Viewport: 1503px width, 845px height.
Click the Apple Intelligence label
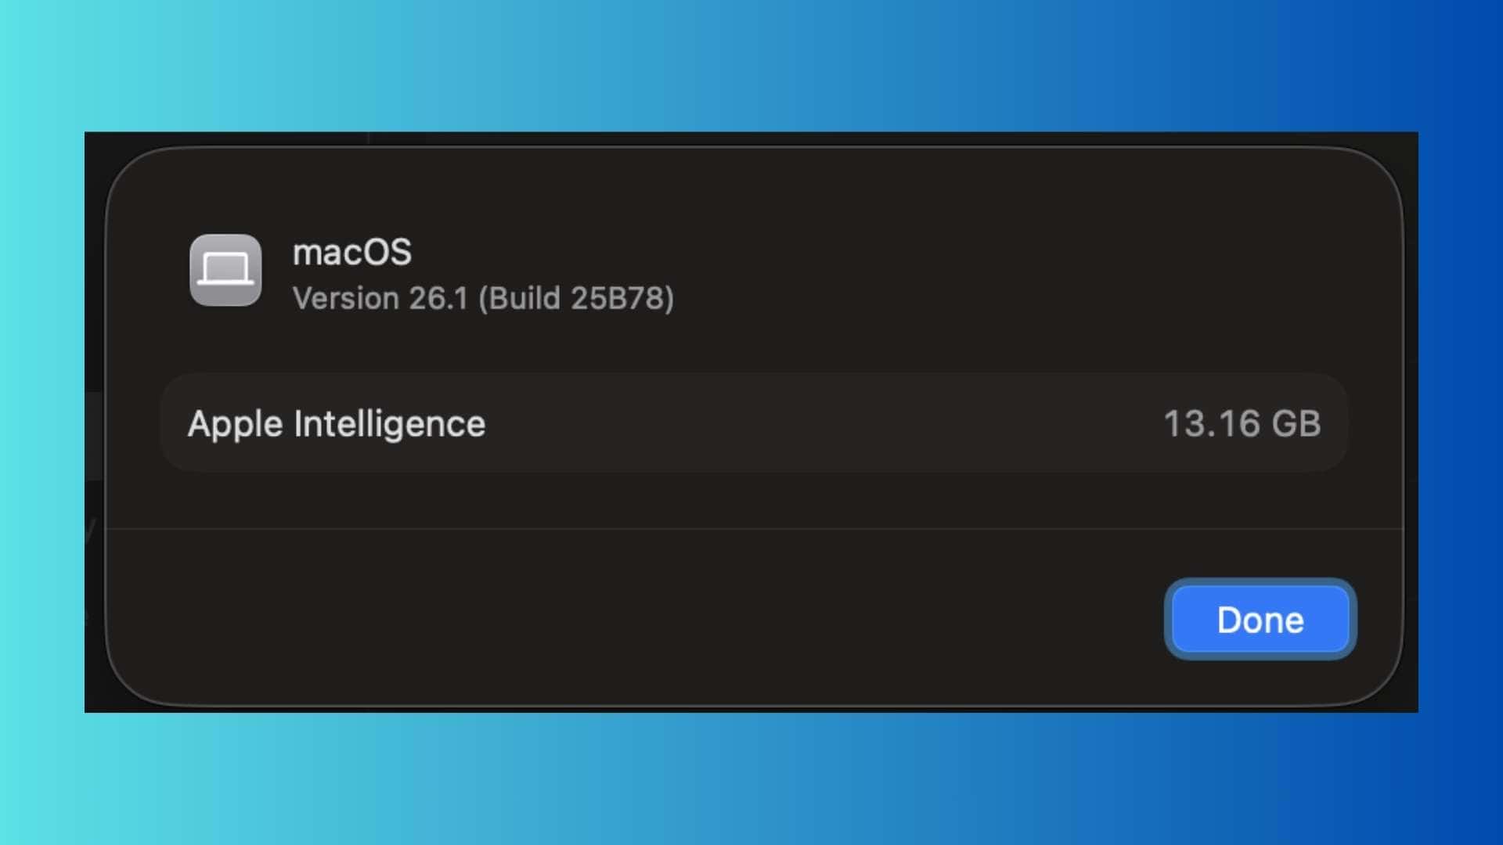tap(338, 423)
